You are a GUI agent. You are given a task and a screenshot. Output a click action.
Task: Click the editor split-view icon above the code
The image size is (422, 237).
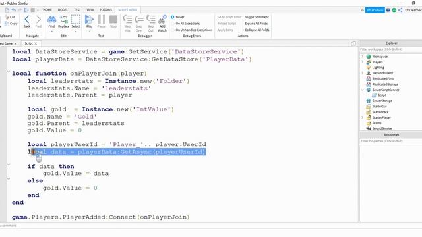(x=353, y=43)
